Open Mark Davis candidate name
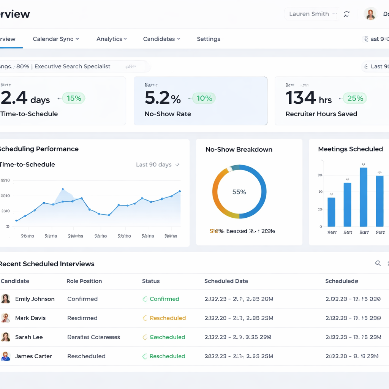 click(x=30, y=318)
